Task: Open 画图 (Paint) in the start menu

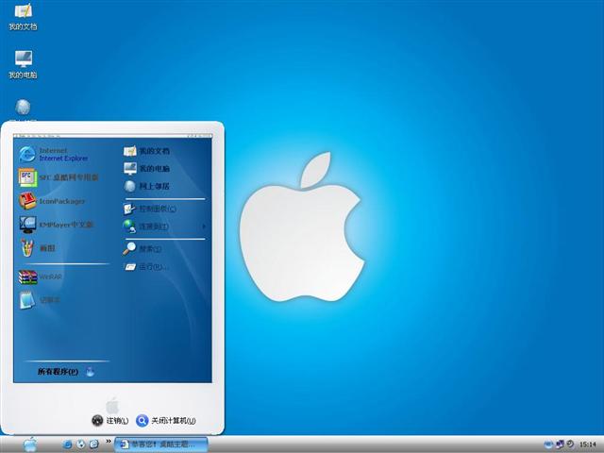Action: tap(38, 248)
